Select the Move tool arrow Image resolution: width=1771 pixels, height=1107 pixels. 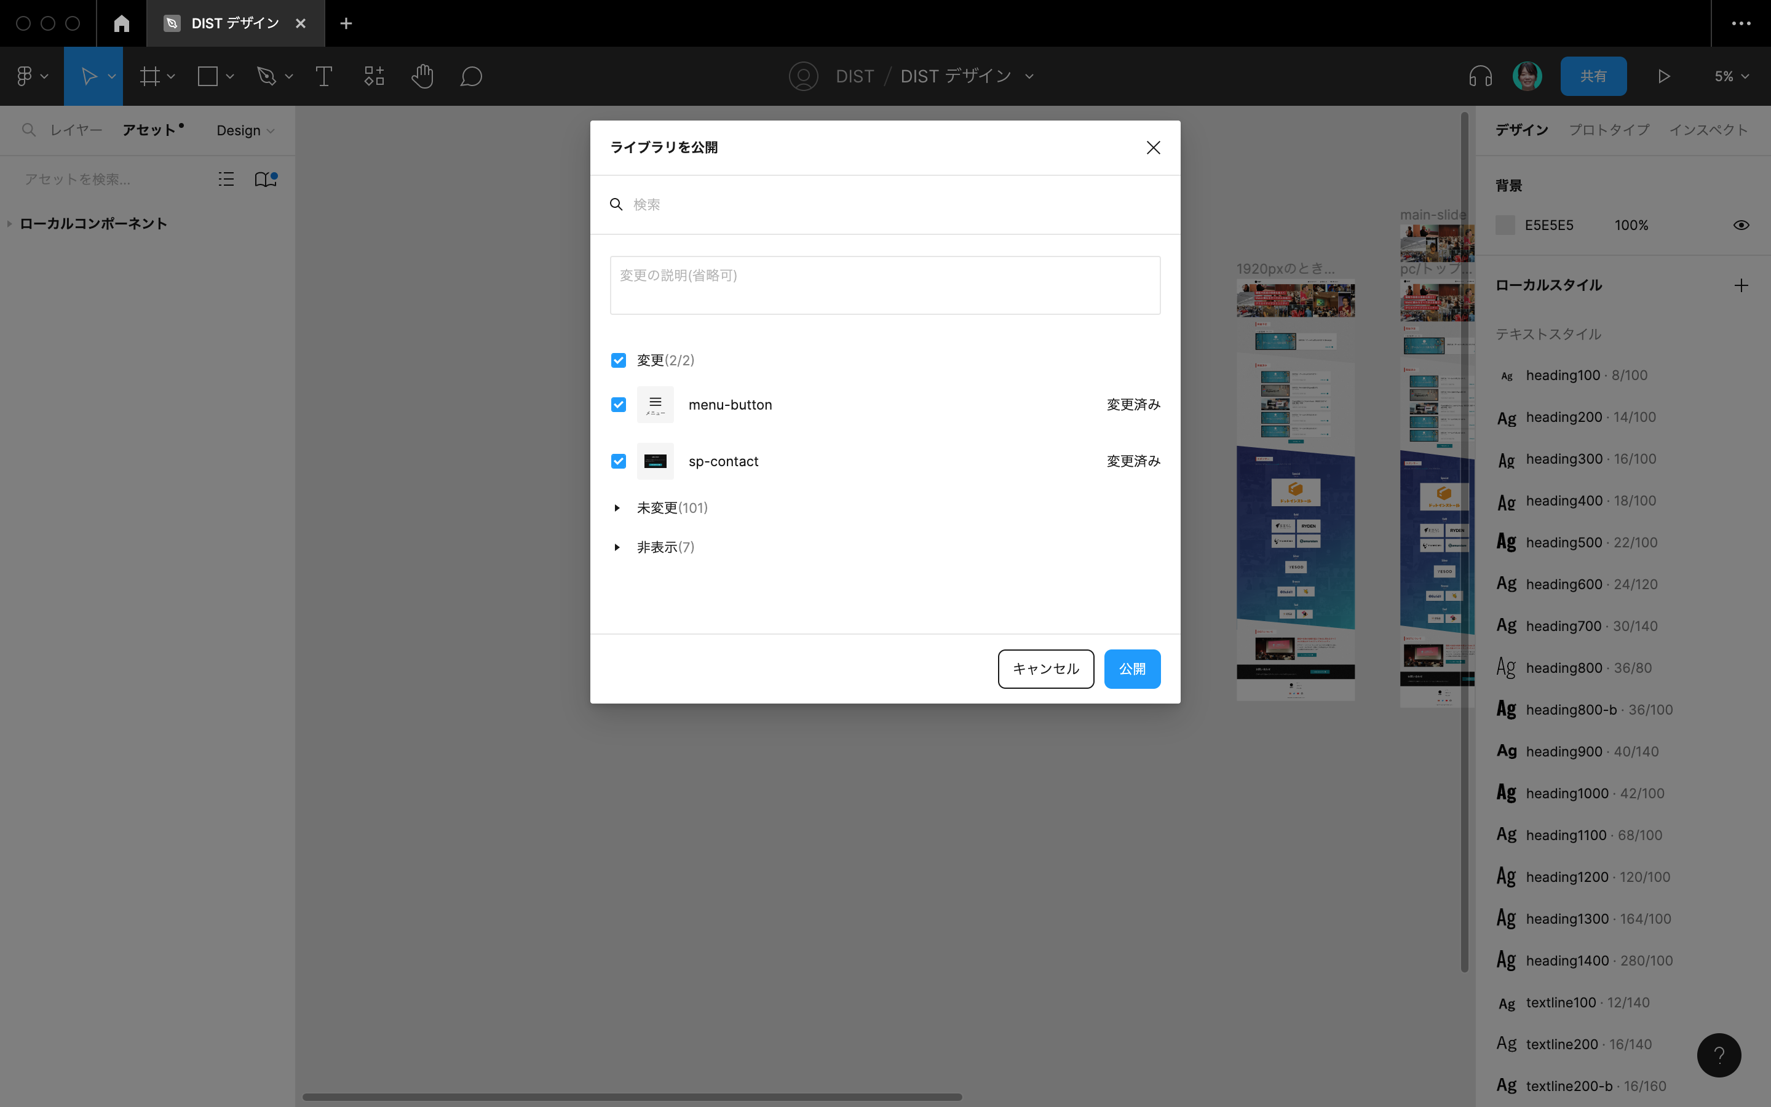[89, 76]
